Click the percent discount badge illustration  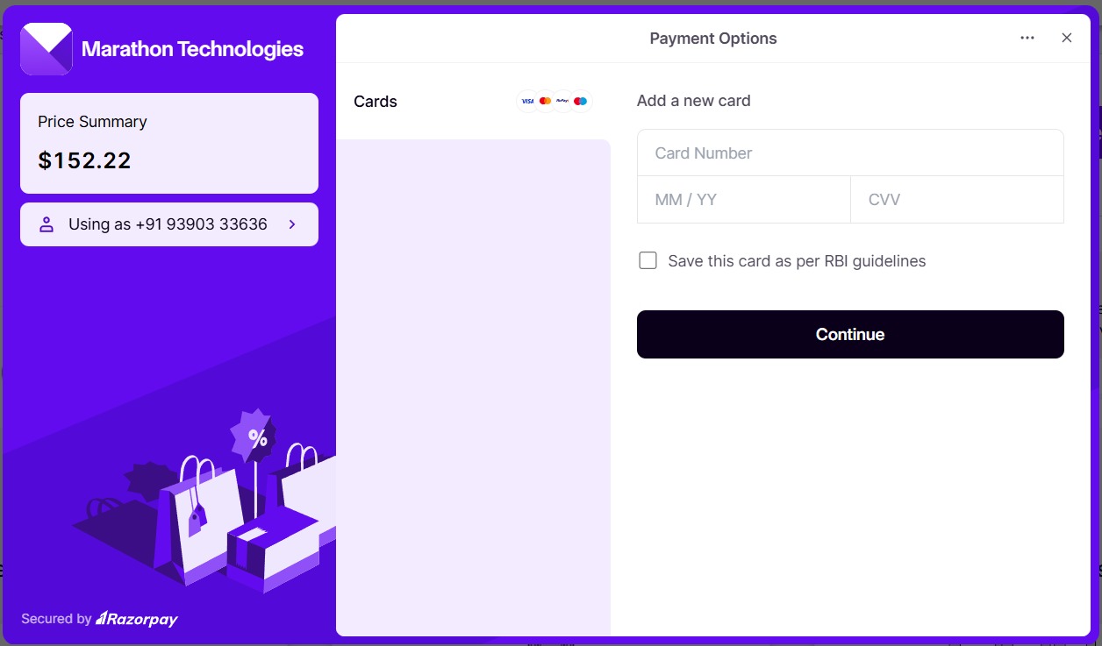(254, 437)
